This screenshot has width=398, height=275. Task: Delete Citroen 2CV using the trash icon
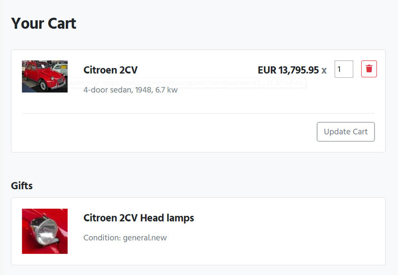coord(369,69)
